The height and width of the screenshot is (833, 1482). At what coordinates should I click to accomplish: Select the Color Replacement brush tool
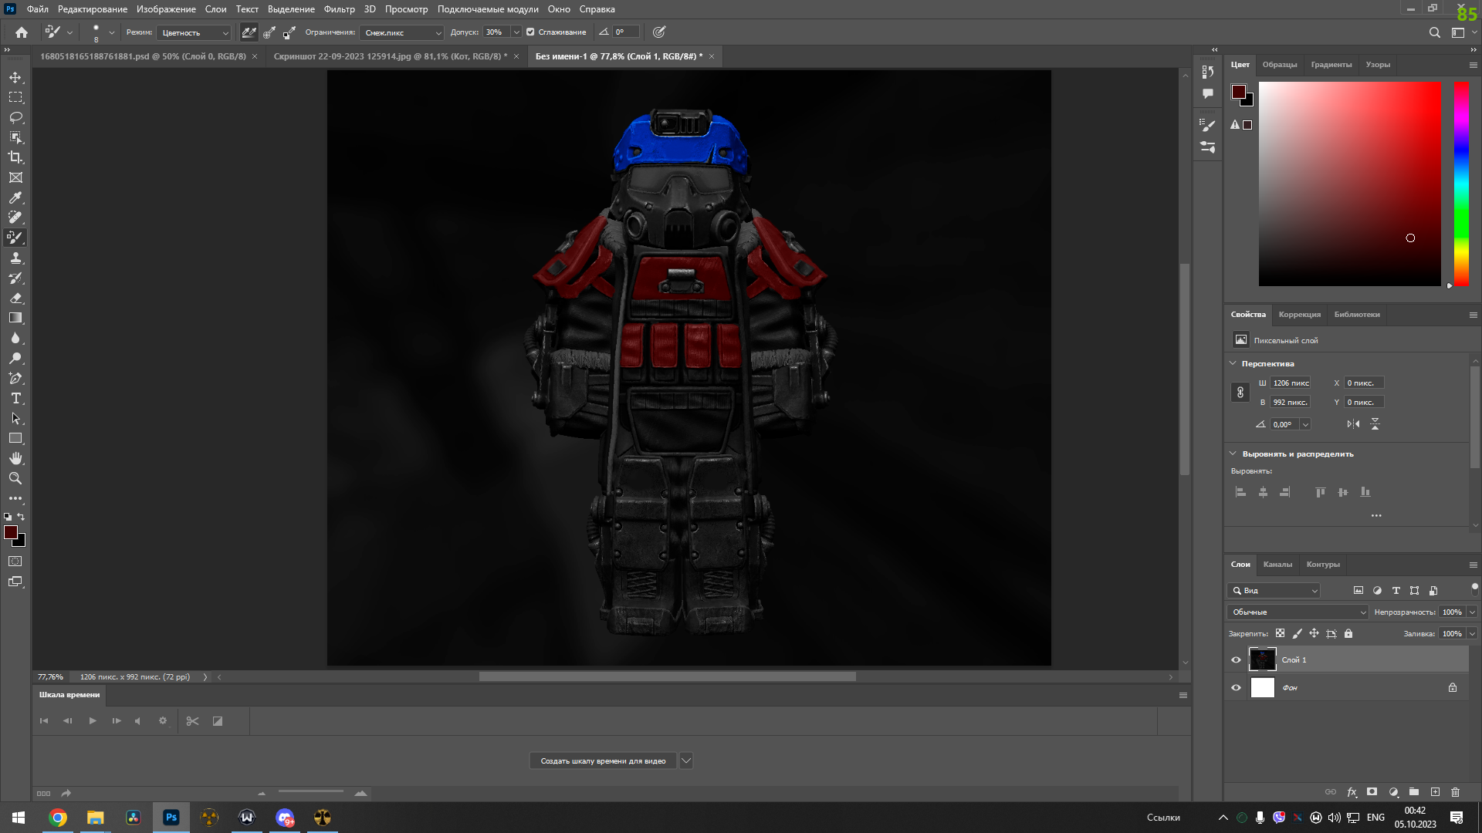click(15, 238)
